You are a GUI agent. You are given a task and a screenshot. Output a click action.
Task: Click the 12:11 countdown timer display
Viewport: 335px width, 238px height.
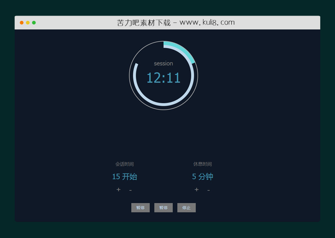[x=163, y=78]
